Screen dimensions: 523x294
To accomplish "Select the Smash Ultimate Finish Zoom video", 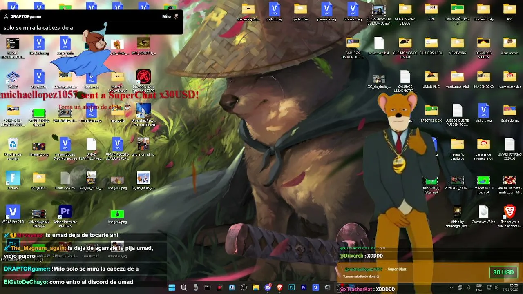I will pyautogui.click(x=510, y=185).
